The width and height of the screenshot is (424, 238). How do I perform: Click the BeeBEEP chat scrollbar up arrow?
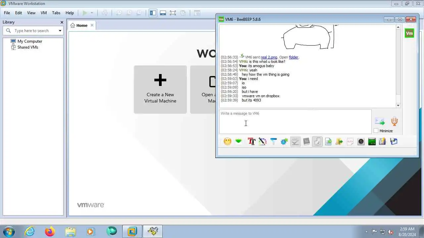pyautogui.click(x=398, y=27)
